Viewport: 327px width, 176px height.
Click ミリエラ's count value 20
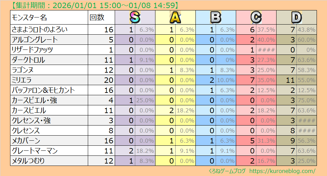[x=109, y=80]
